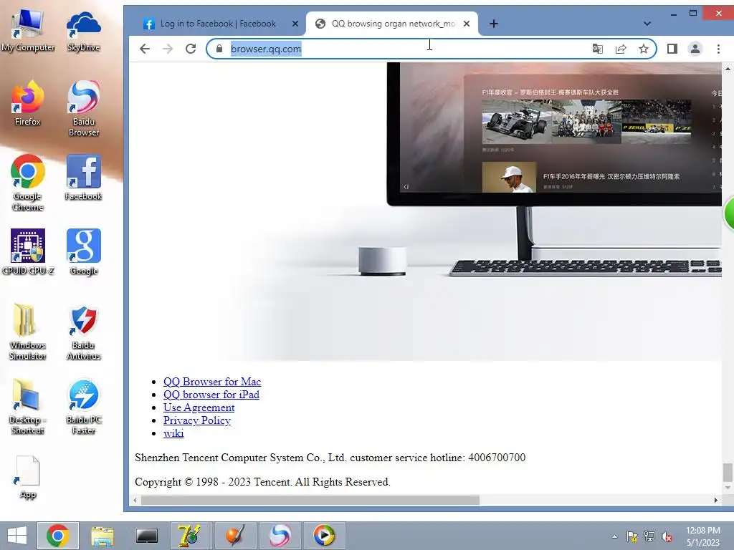The width and height of the screenshot is (734, 550).
Task: Click the scroll right arrow
Action: coord(716,500)
